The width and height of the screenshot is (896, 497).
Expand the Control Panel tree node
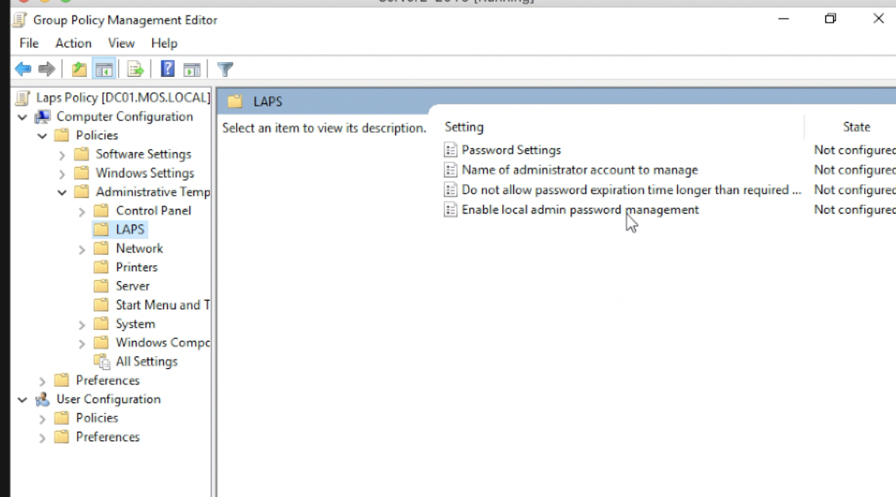pos(82,211)
